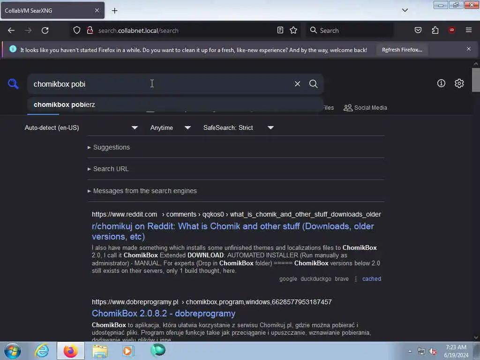Click 'brave' engine label on Reddit result
The height and width of the screenshot is (360, 480).
pos(342,279)
